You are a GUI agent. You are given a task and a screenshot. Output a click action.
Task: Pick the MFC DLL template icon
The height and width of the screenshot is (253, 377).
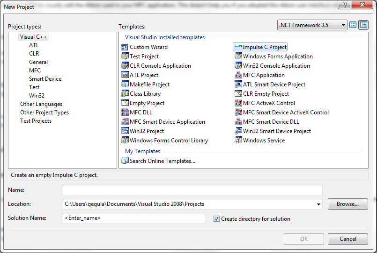125,112
